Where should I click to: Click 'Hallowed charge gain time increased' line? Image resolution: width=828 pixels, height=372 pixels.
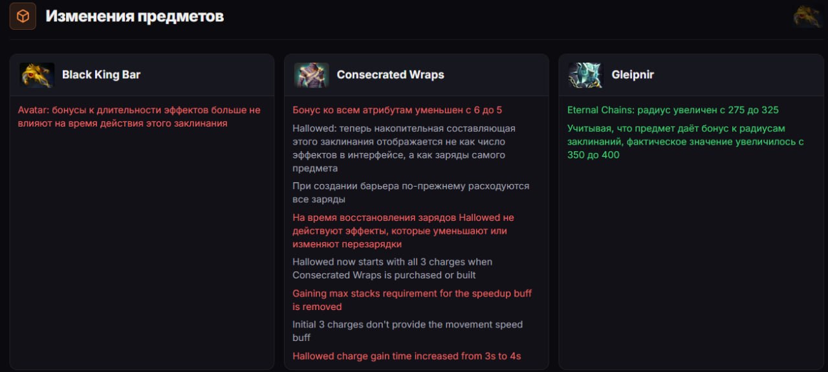pos(406,356)
